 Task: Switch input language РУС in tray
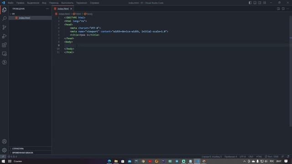pyautogui.click(x=272, y=161)
